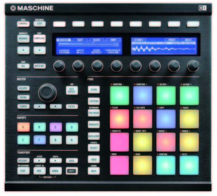The image size is (217, 196).
Task: Click the Native Instruments NI badge
Action: click(x=203, y=8)
